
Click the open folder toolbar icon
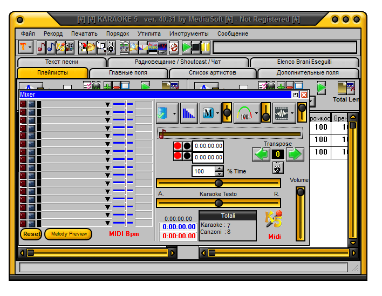click(x=91, y=47)
